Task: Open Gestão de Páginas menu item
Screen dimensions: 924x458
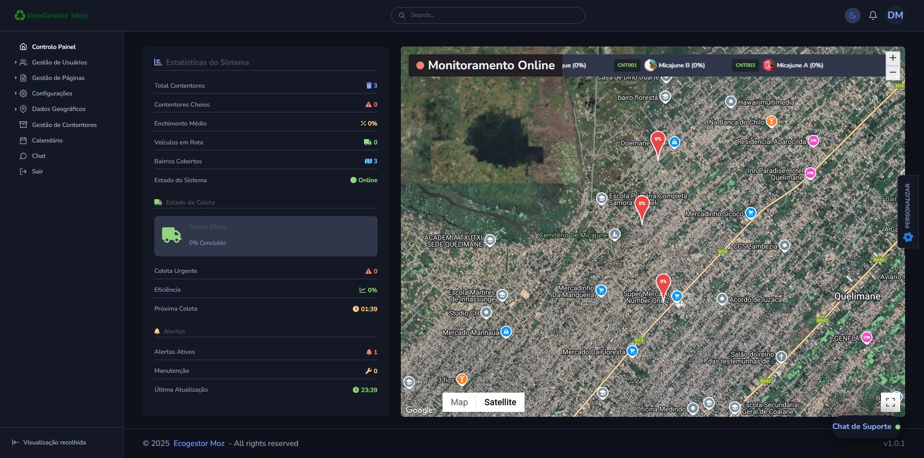Action: (x=58, y=78)
